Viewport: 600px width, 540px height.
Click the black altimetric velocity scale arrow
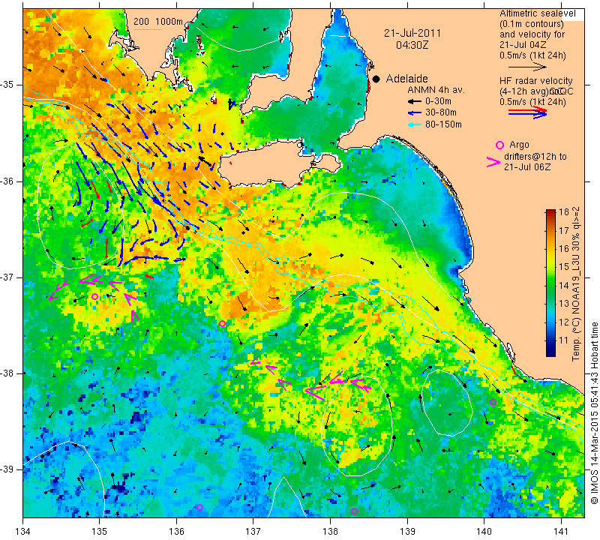click(x=528, y=67)
